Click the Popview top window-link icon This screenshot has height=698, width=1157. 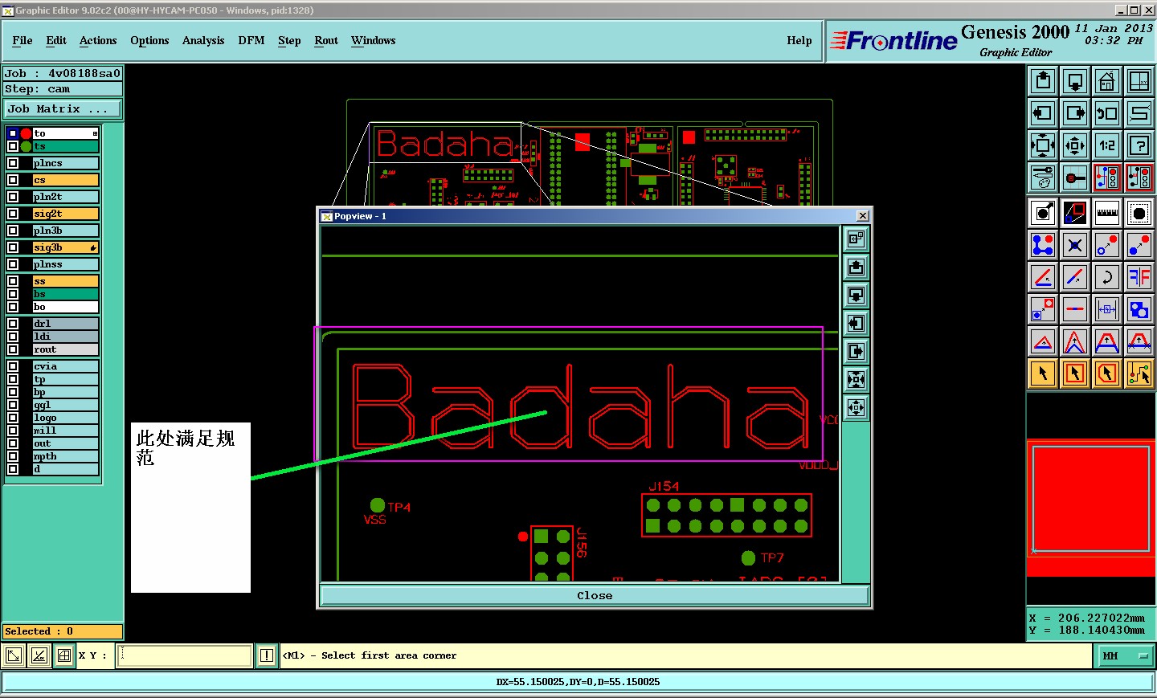click(x=857, y=239)
